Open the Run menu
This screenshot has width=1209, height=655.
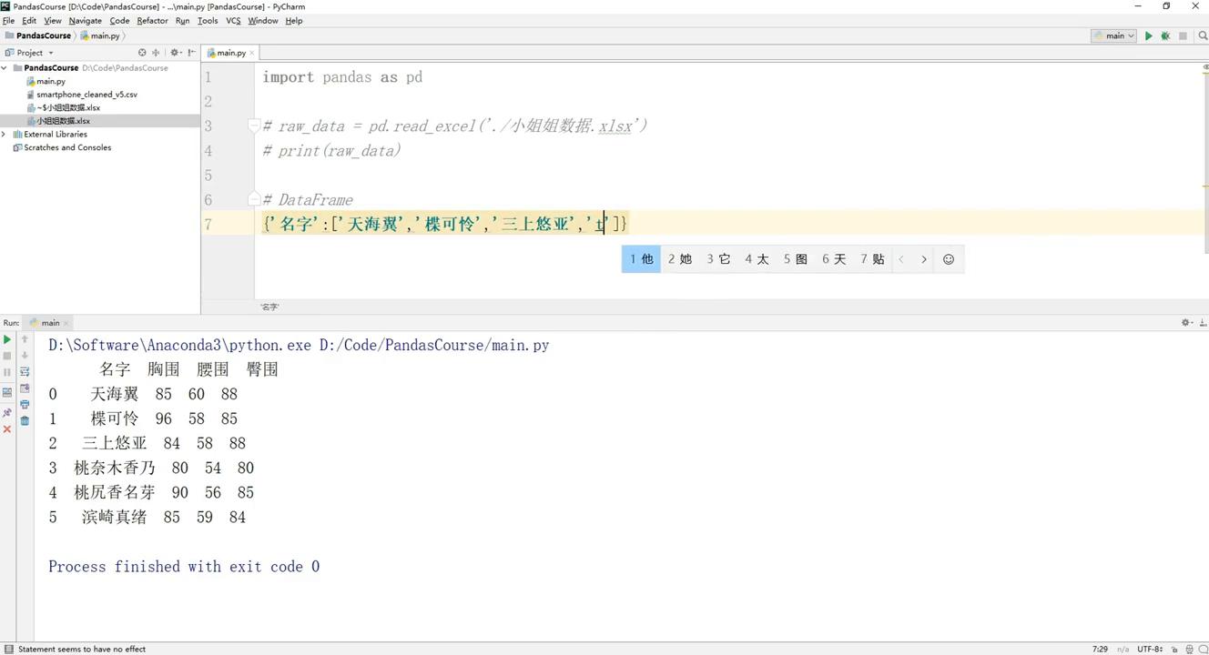[183, 20]
